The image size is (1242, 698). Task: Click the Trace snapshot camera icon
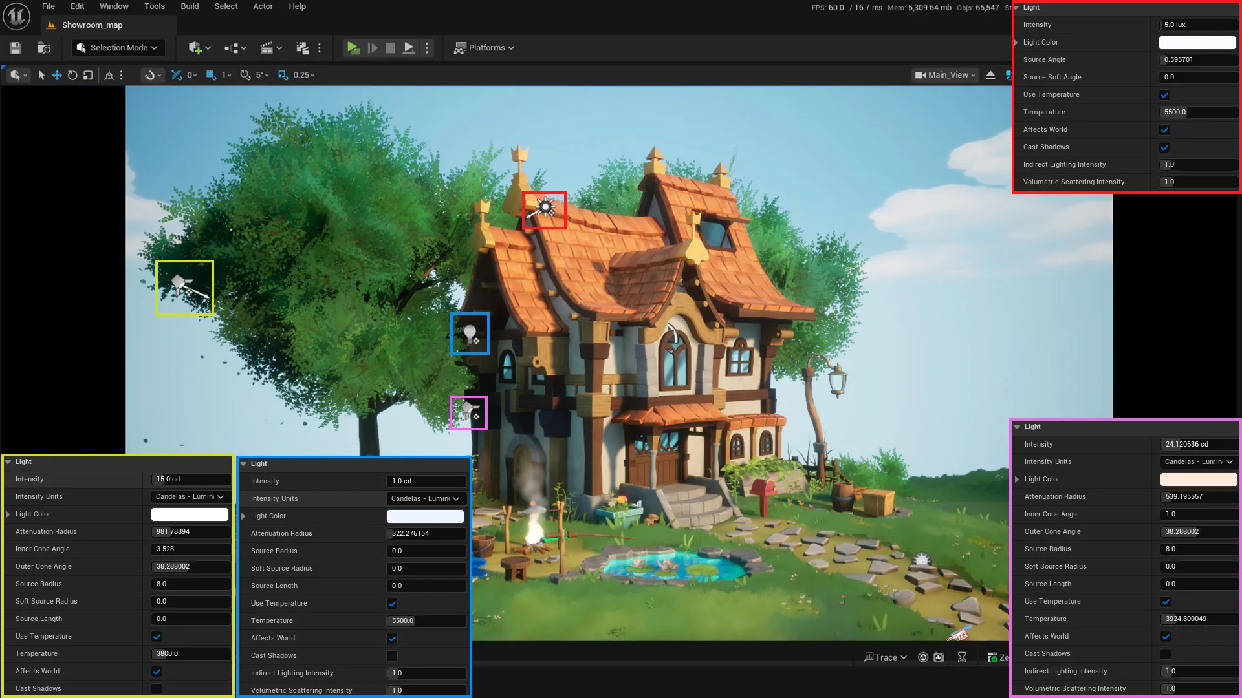tap(939, 657)
